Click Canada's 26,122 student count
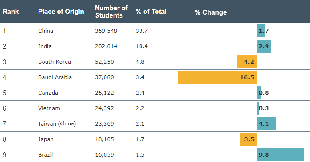This screenshot has width=310, height=162. tap(104, 93)
